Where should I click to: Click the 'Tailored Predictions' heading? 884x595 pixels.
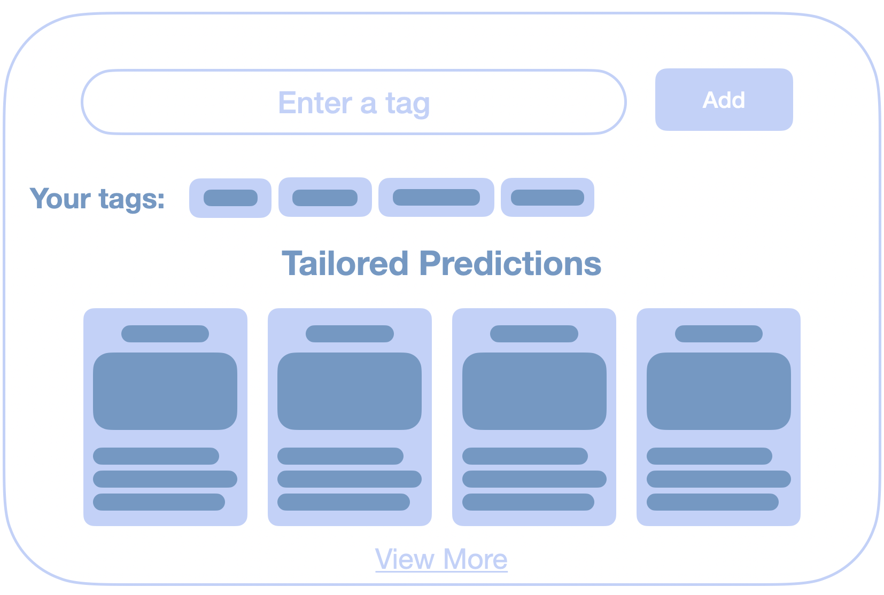[441, 263]
